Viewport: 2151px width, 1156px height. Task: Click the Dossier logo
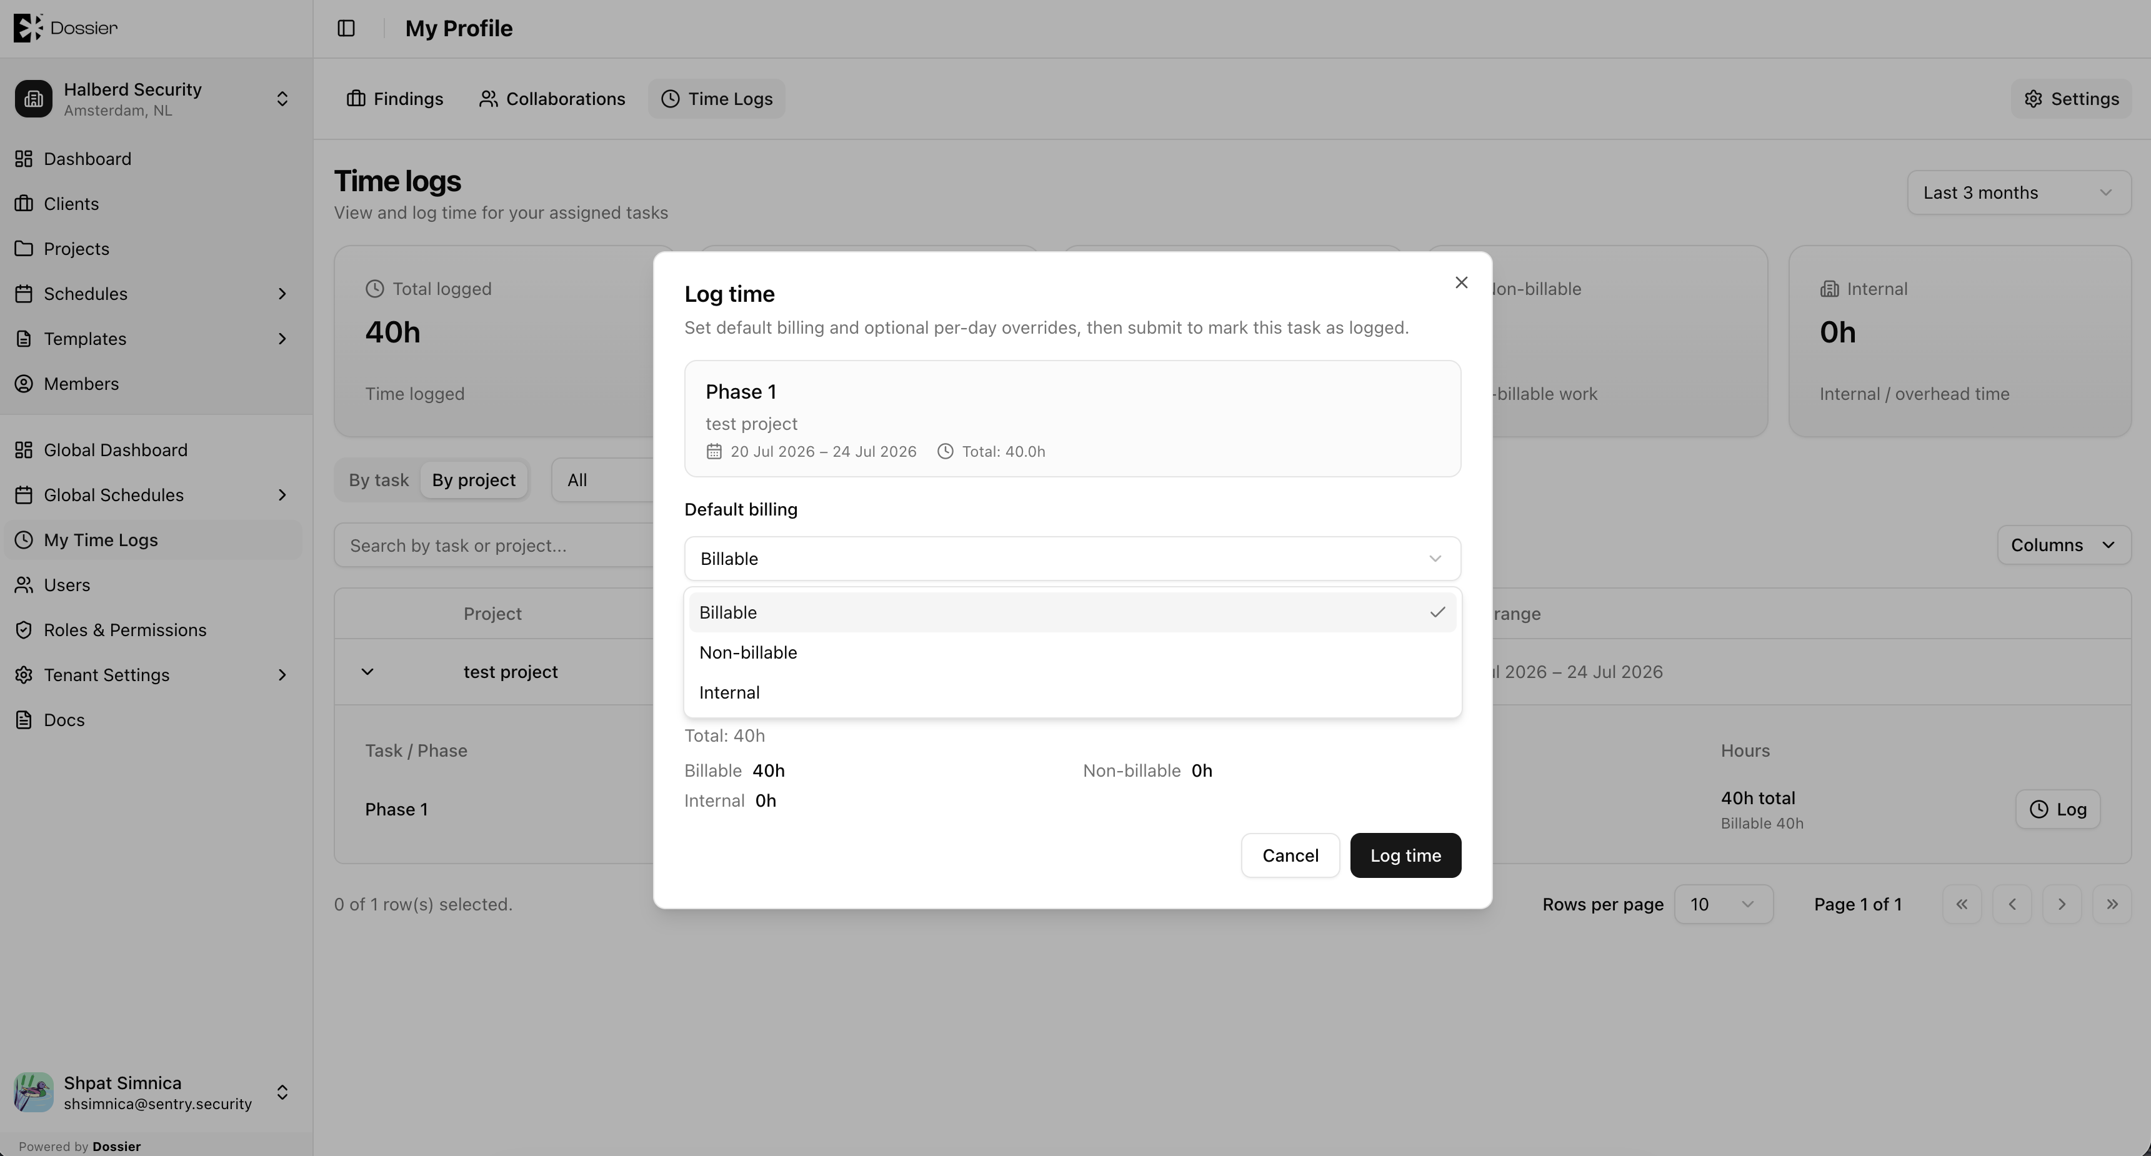pos(65,27)
